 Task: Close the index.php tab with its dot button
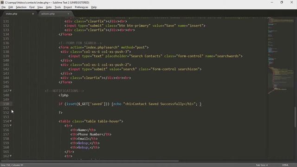coord(33,14)
